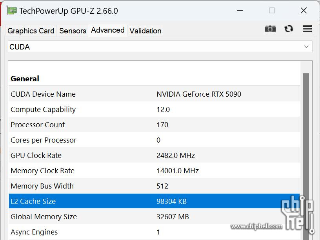The width and height of the screenshot is (320, 240).
Task: Minimize the GPU-Z window
Action: [x=240, y=11]
